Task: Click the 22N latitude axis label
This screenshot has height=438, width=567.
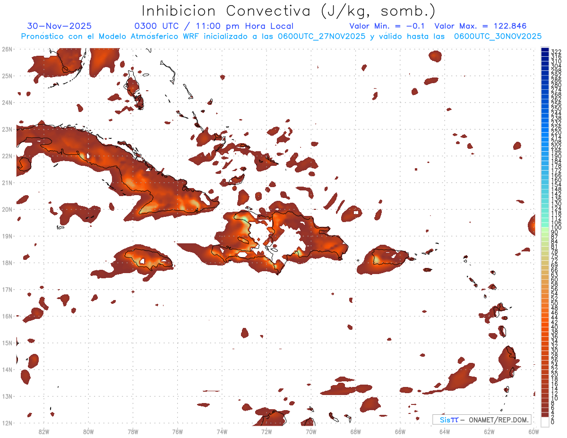Action: [7, 155]
